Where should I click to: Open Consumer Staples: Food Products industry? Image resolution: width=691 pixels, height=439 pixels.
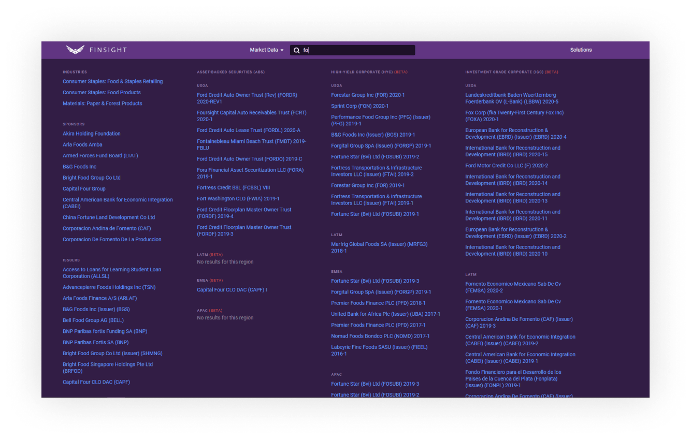point(102,92)
